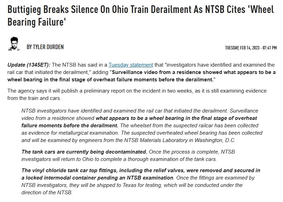Click the text "metallurgical examination"
283x202 pixels.
(x=88, y=133)
